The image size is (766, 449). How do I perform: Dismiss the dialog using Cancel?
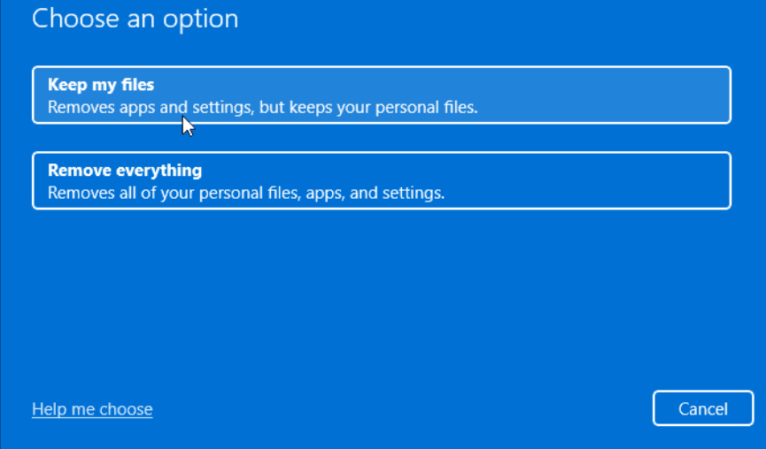702,408
